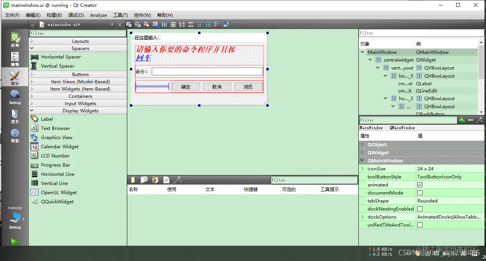Open the 编辑(E) menu
Screen dimensions: 486x261
coord(33,15)
